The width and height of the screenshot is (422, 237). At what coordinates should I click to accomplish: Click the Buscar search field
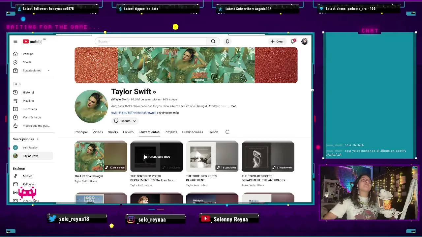pos(151,41)
